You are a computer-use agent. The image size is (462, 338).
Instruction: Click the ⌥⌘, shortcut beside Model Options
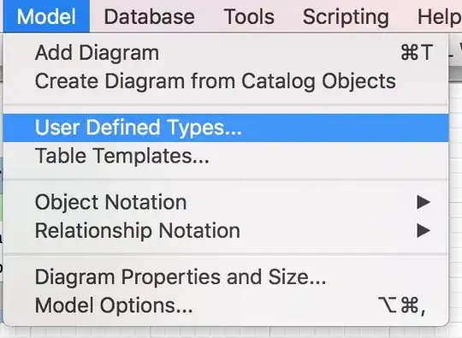pyautogui.click(x=402, y=305)
